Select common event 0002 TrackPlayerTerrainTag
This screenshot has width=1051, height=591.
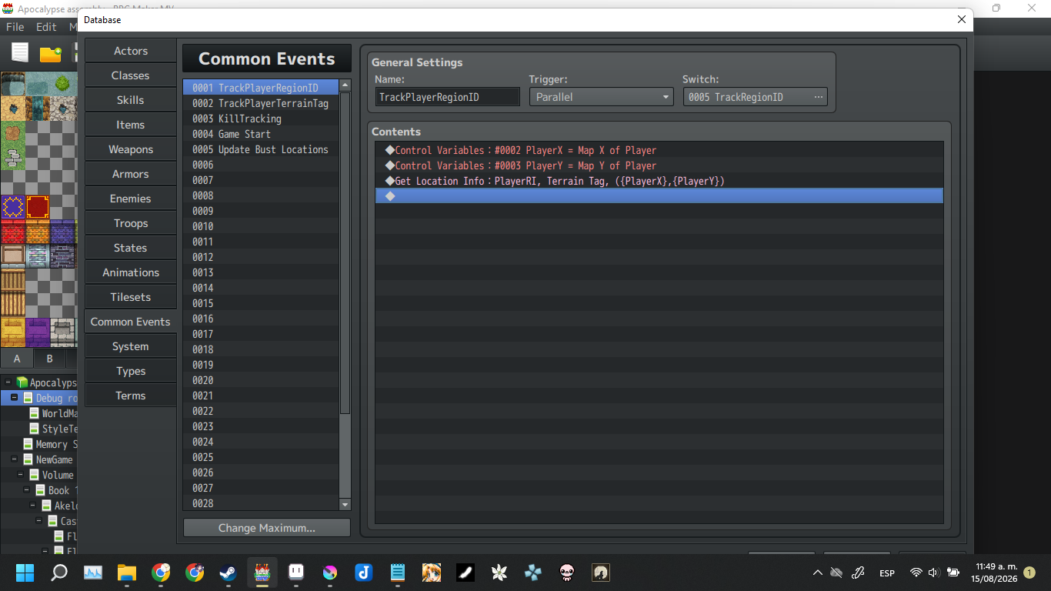click(x=262, y=103)
